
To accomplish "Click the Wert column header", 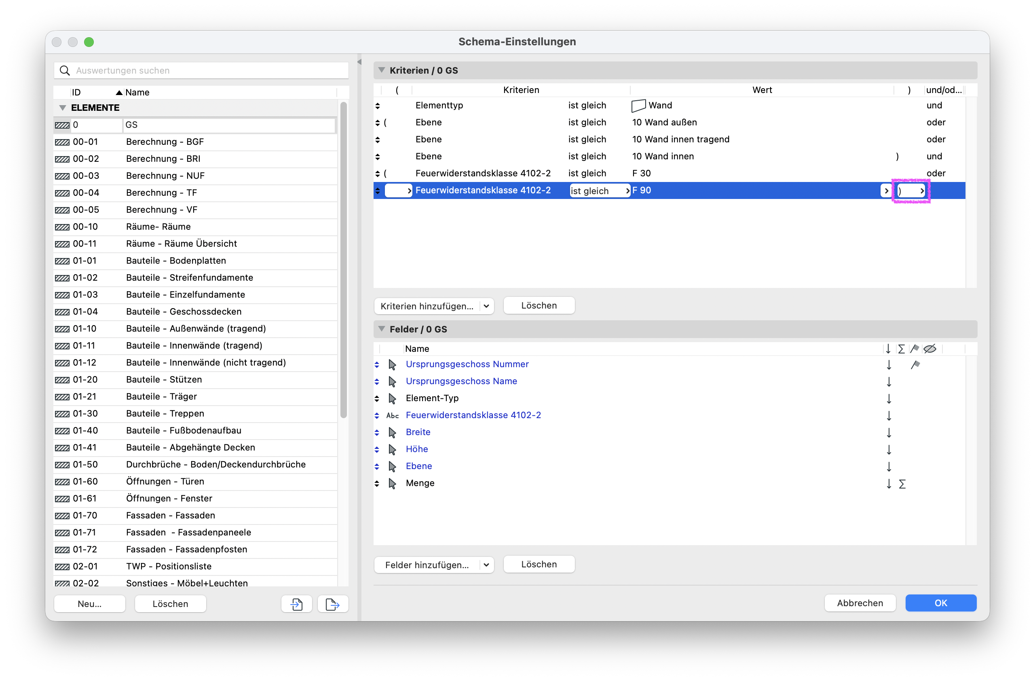I will [762, 90].
